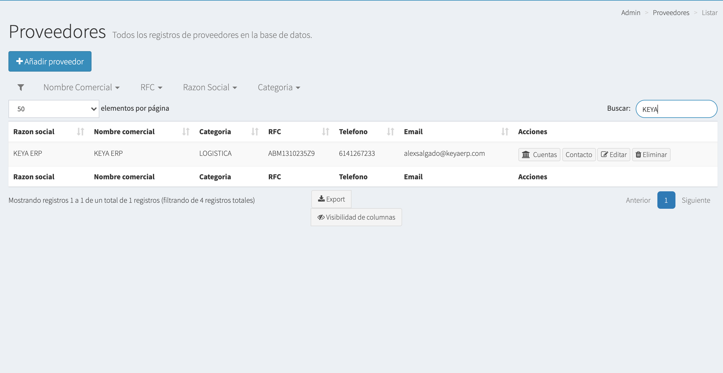Expand the Categoria filter dropdown
Image resolution: width=723 pixels, height=373 pixels.
pyautogui.click(x=279, y=88)
